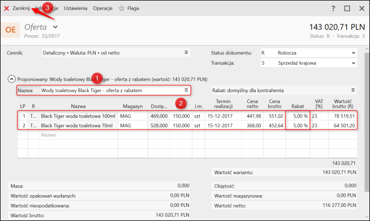The height and width of the screenshot is (221, 370).
Task: Expand the Status dokumentu dropdown
Action: tap(353, 53)
